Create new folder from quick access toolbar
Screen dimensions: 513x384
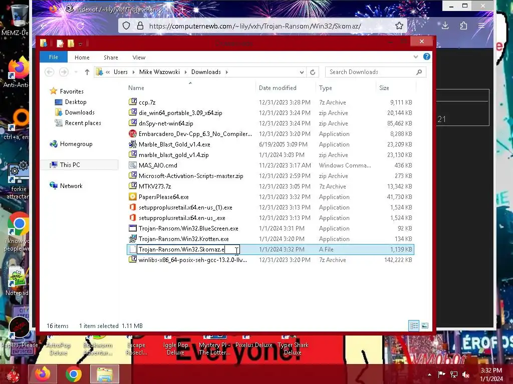point(71,43)
